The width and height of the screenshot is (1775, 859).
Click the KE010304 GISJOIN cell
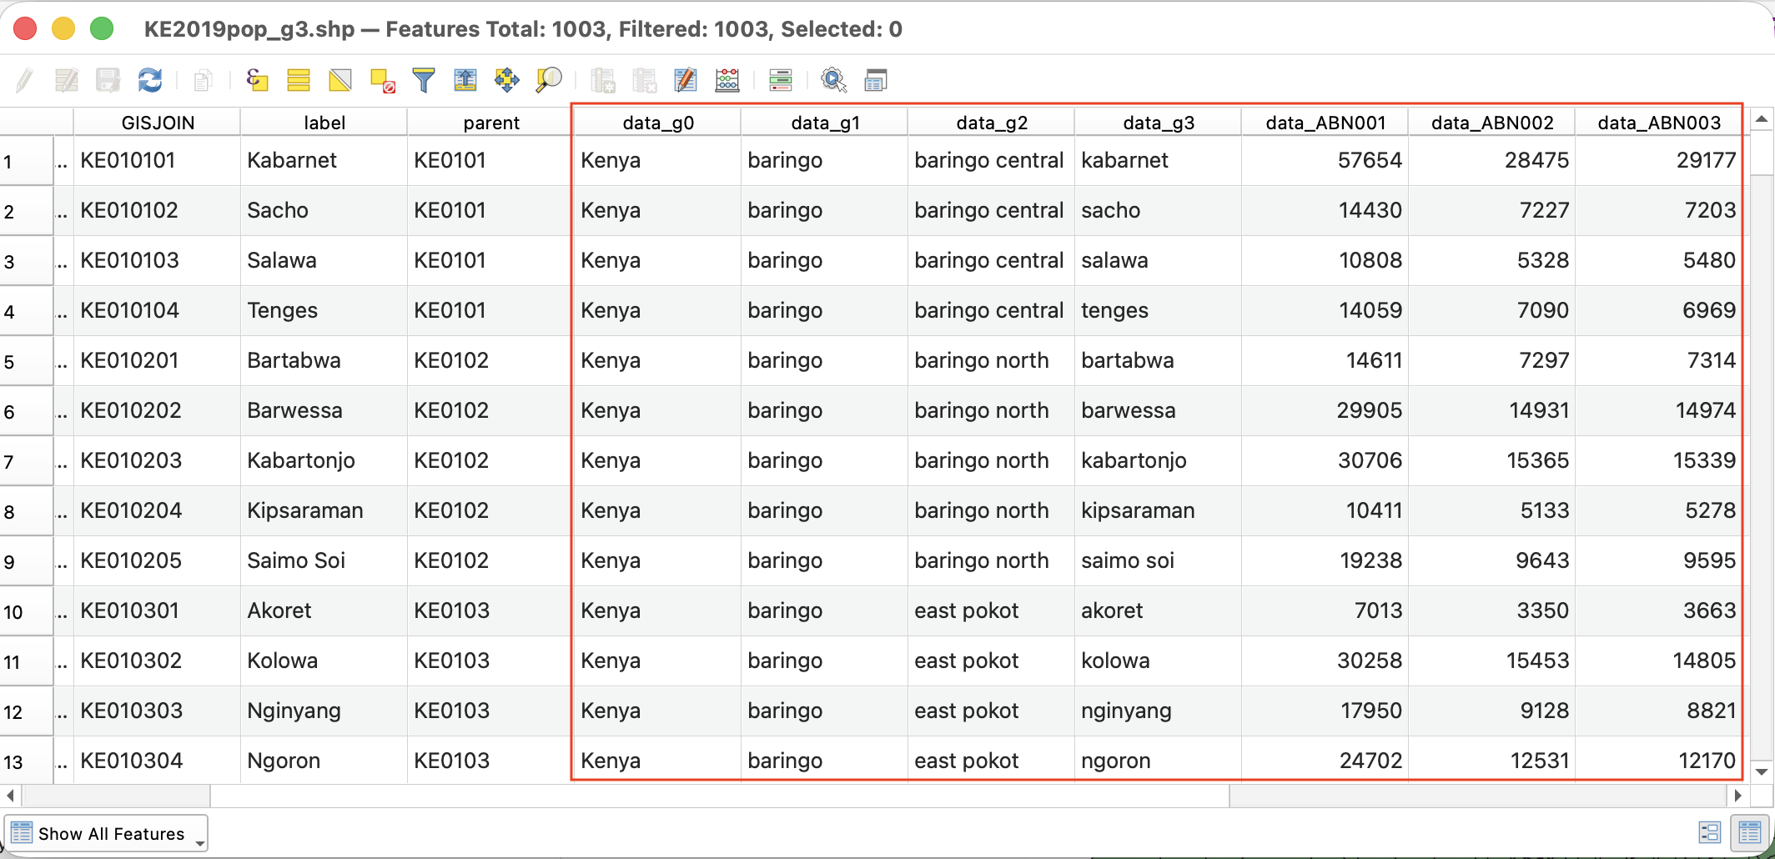(158, 760)
